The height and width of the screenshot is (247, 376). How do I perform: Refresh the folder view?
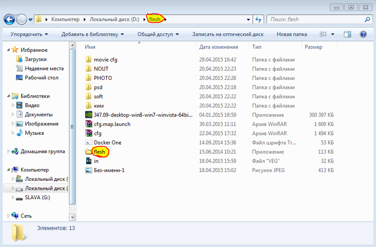click(258, 19)
